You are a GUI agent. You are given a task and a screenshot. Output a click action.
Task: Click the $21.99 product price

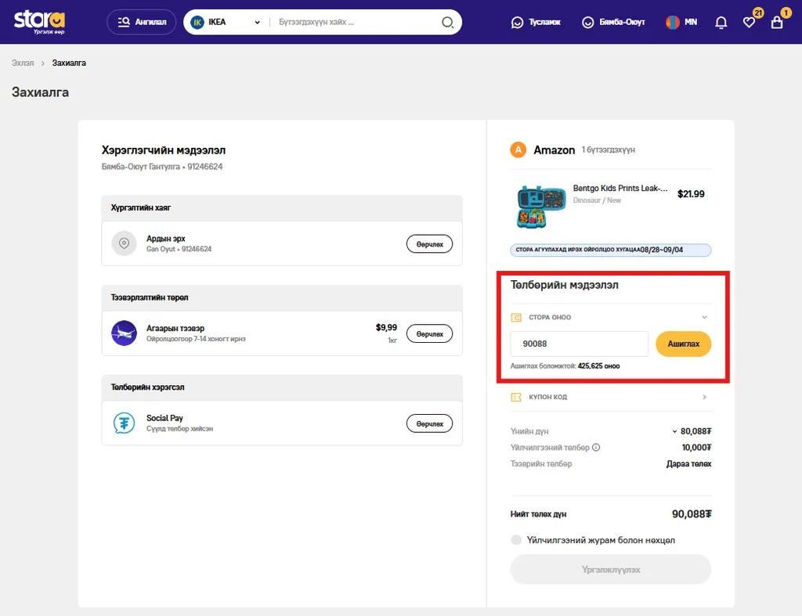point(691,194)
